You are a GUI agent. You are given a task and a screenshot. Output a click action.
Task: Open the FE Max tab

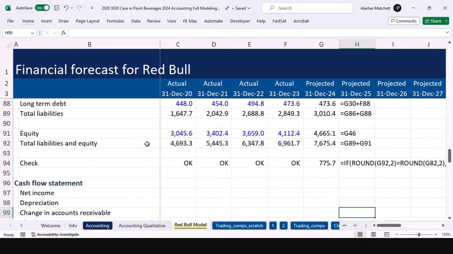[x=190, y=21]
